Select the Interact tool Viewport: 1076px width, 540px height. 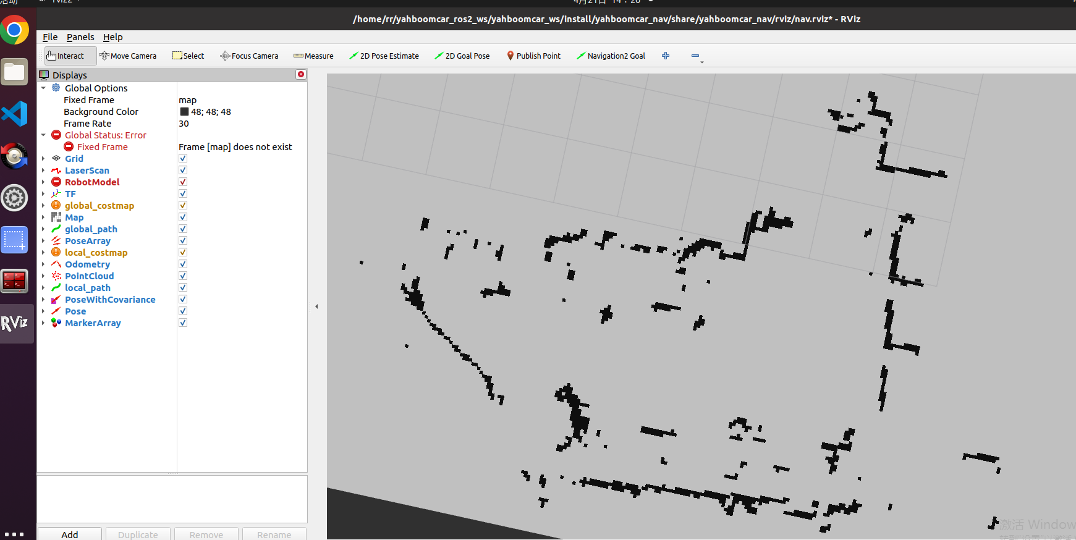(x=70, y=56)
